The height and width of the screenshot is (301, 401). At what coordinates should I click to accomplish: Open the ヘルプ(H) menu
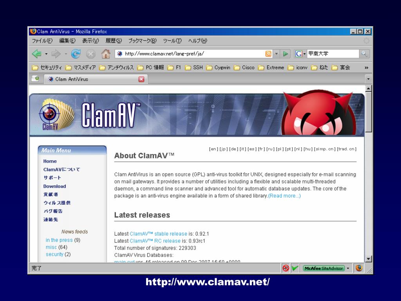[197, 41]
